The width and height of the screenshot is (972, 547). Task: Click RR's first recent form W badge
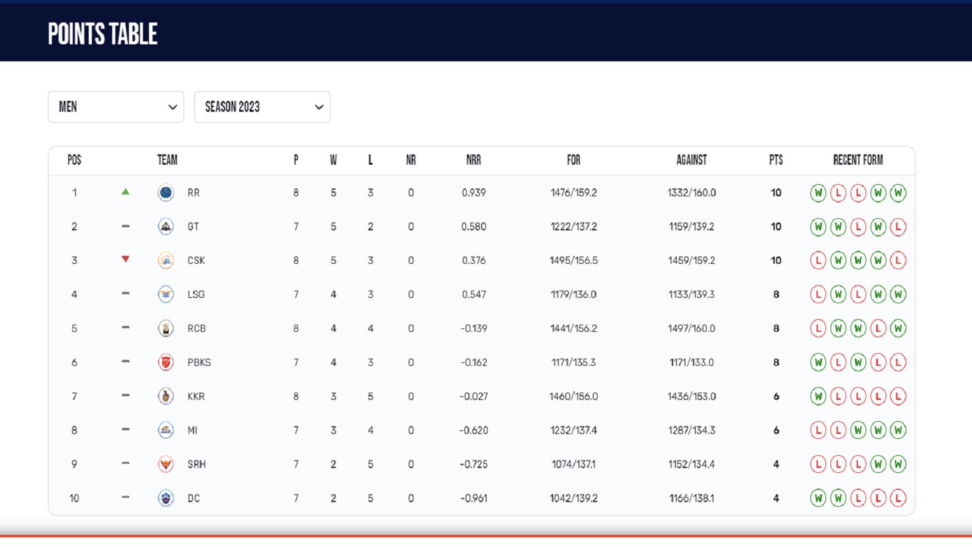coord(818,193)
